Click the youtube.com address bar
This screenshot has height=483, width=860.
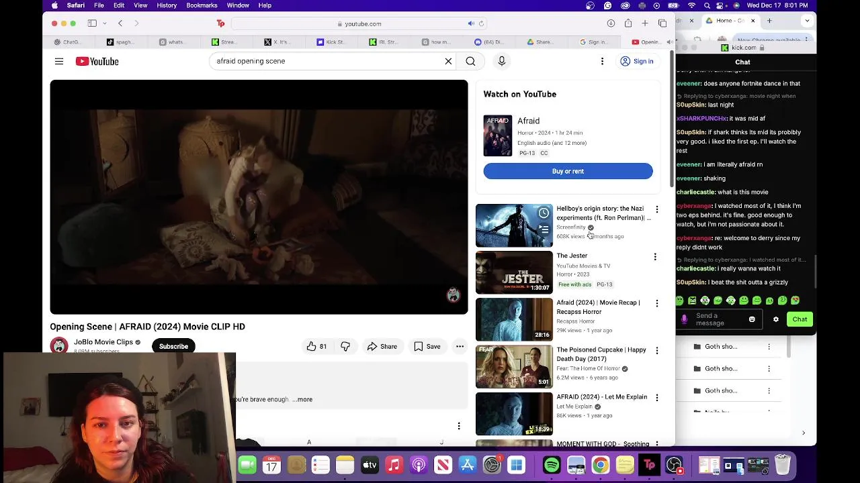click(x=359, y=23)
